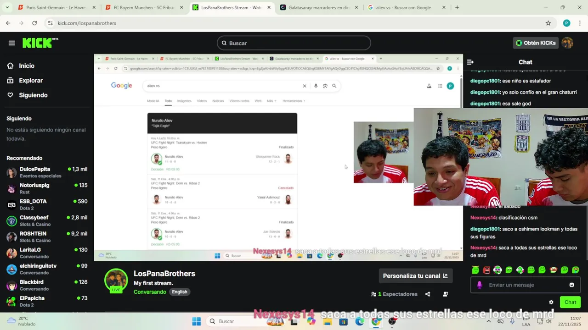
Task: Open File Explorer from the taskbar
Action: 327,321
